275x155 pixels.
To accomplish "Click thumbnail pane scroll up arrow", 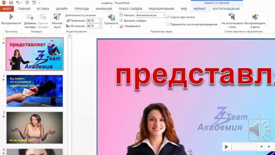I will point(70,36).
